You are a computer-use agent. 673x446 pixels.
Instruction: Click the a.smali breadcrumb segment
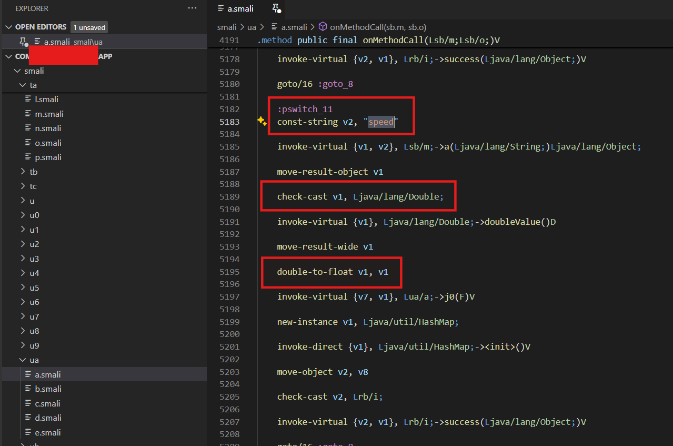295,27
